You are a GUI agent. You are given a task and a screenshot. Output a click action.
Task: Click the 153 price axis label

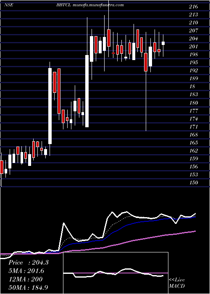[x=194, y=175]
